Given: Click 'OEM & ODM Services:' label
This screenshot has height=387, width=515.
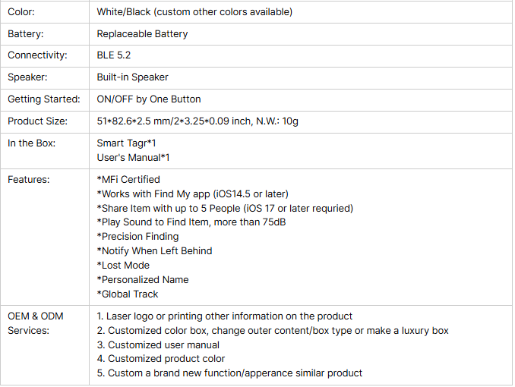Looking at the screenshot, I should tap(36, 323).
